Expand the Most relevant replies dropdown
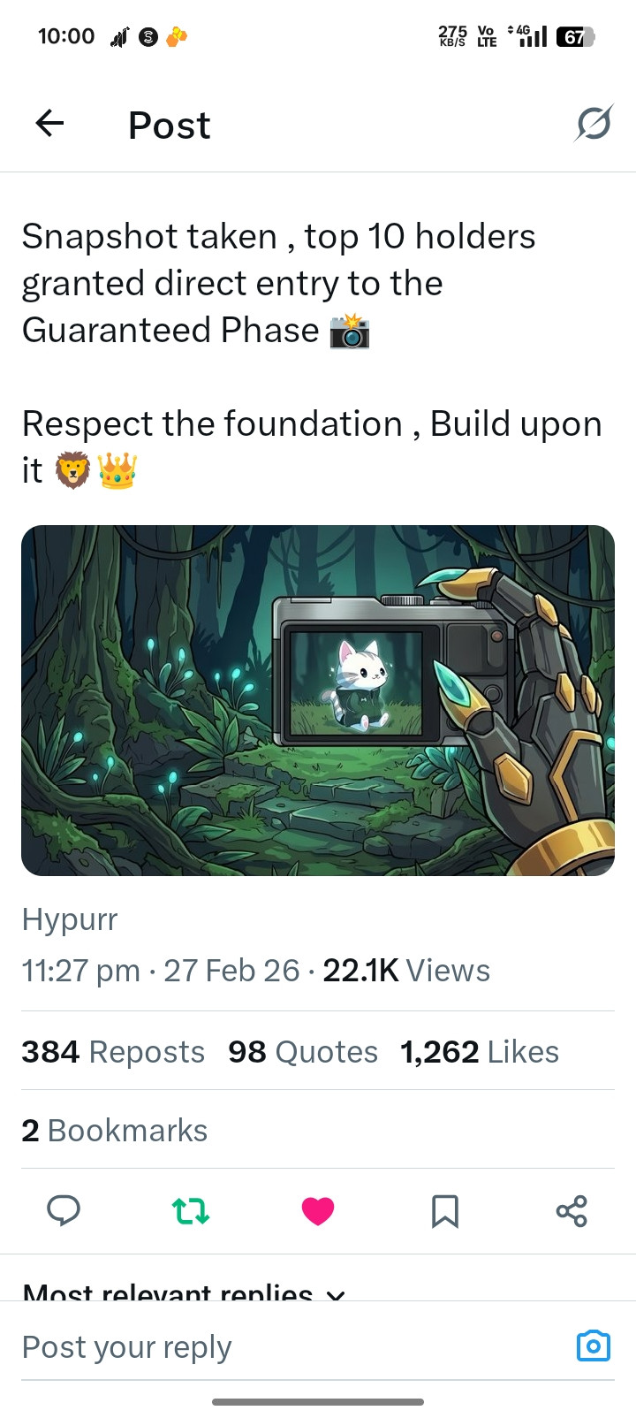 click(184, 1292)
